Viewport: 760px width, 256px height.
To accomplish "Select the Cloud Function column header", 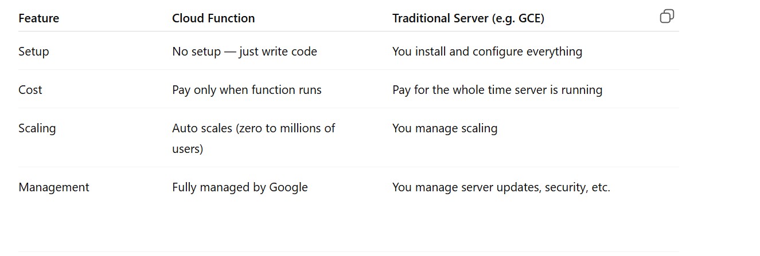I will click(213, 18).
